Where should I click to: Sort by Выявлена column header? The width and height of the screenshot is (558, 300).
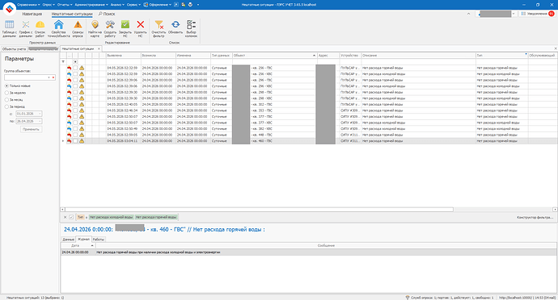tap(124, 56)
